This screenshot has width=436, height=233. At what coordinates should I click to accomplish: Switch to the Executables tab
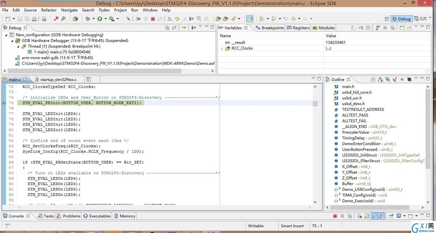click(97, 216)
